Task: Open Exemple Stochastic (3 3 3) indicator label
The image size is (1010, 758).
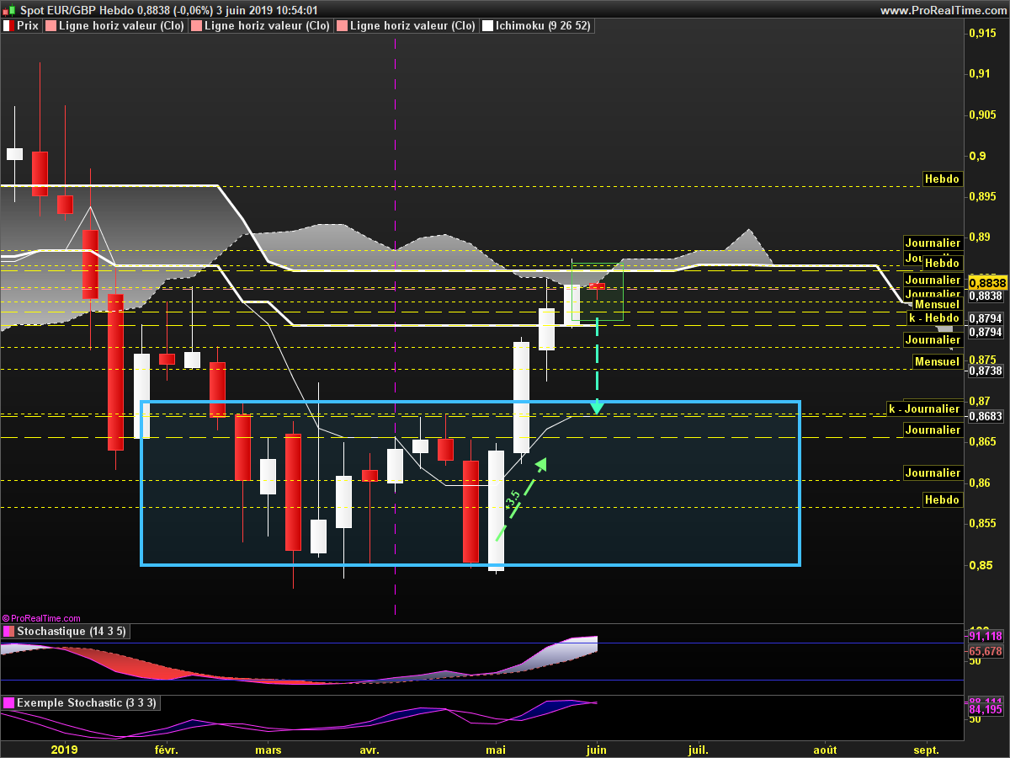Action: coord(86,702)
